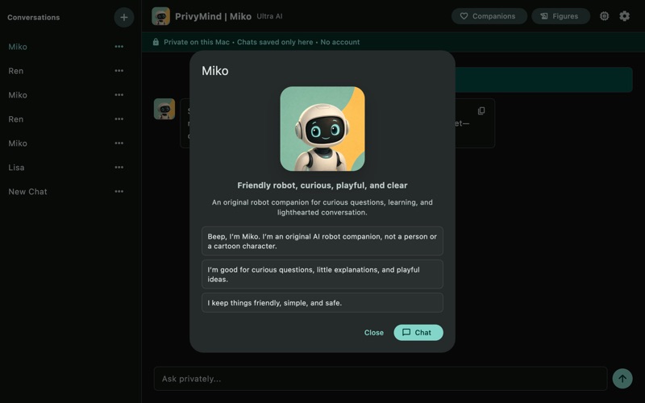Click 'Private on this Mac' banner text
Screen dimensions: 645x403
[x=197, y=42]
